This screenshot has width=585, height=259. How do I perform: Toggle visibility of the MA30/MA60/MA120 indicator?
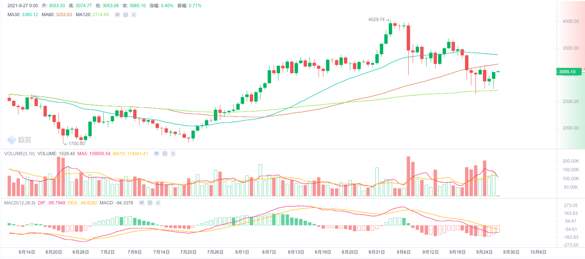pos(117,14)
